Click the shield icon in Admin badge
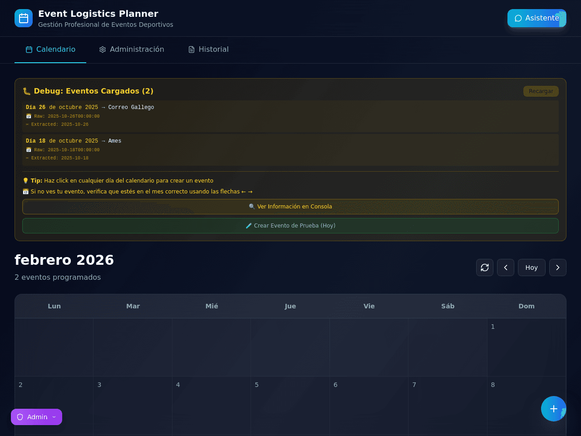The width and height of the screenshot is (581, 436). [20, 417]
